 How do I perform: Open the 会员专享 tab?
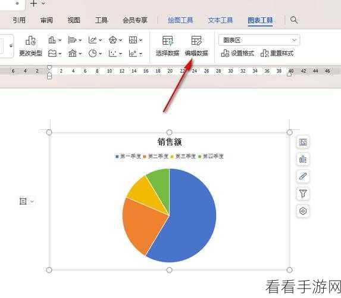tap(135, 20)
